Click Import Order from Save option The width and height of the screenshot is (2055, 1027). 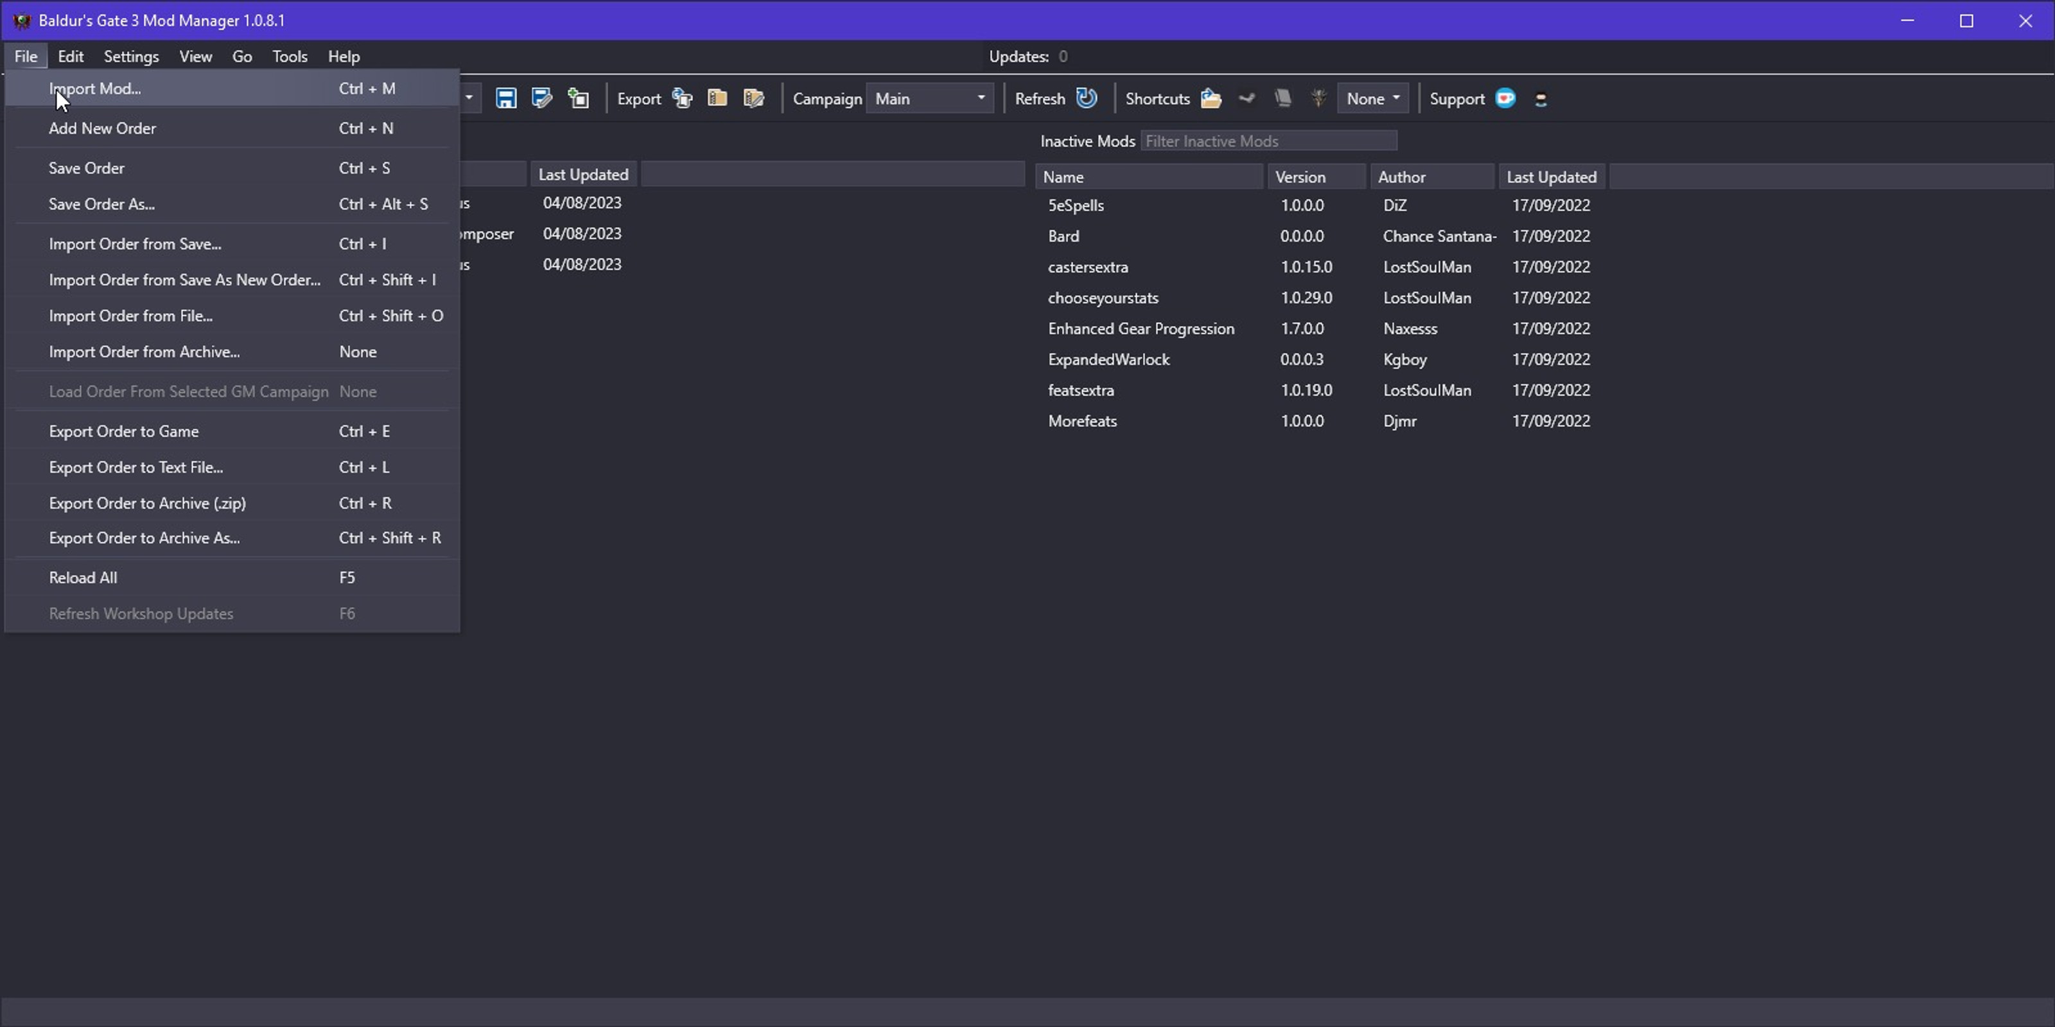tap(135, 244)
